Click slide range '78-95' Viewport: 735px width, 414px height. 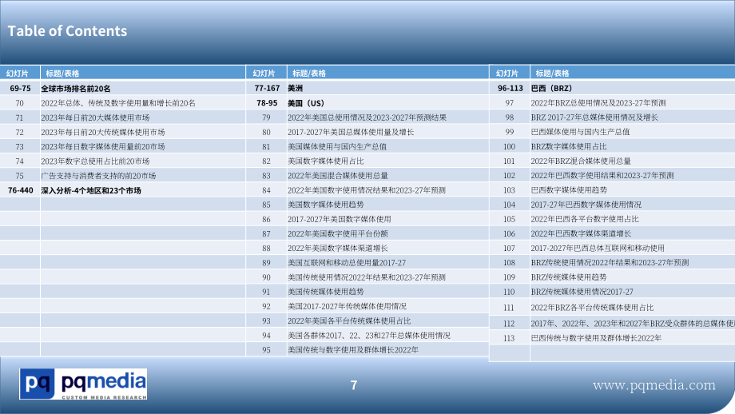[x=267, y=102]
